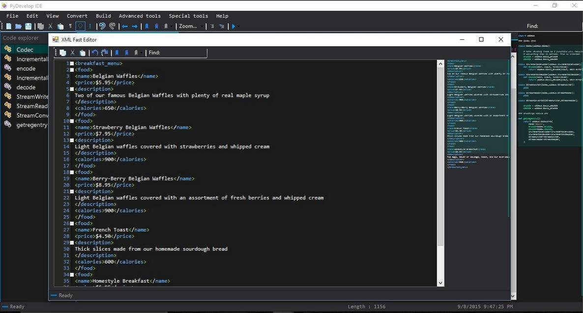Run with the blue play icon
This screenshot has width=583, height=313.
point(233,26)
